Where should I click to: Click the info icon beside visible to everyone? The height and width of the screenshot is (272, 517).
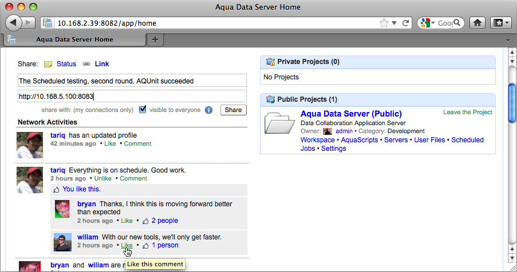209,110
